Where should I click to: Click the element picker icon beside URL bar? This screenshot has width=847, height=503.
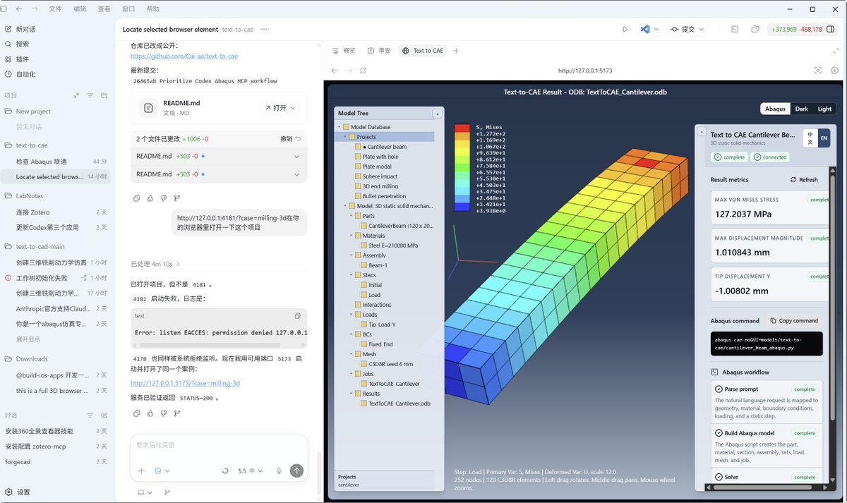coord(817,71)
